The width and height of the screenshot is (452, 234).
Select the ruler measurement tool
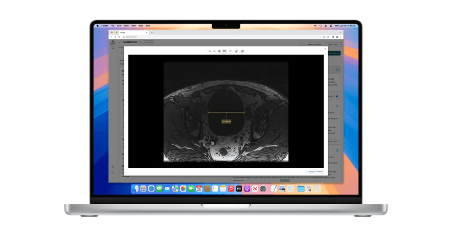(x=224, y=51)
